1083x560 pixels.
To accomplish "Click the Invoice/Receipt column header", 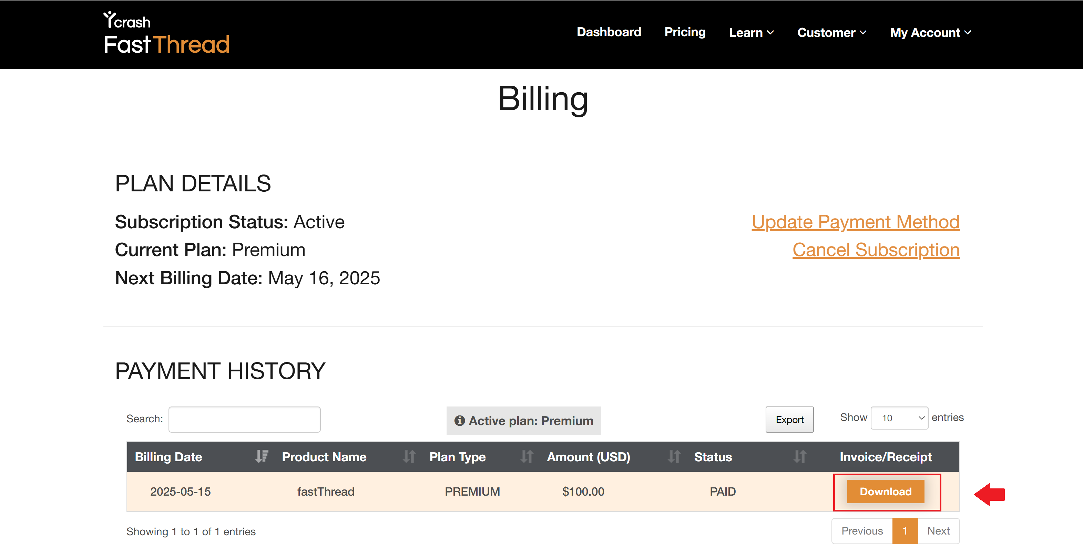I will point(886,457).
